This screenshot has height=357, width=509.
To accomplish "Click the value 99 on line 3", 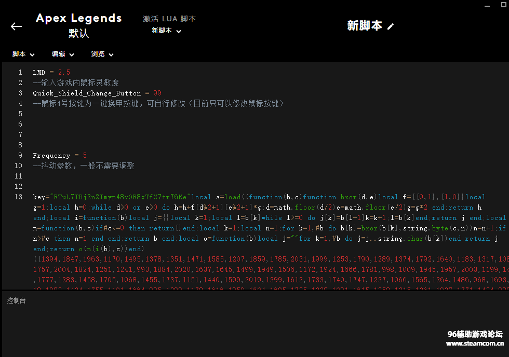I will (x=157, y=93).
